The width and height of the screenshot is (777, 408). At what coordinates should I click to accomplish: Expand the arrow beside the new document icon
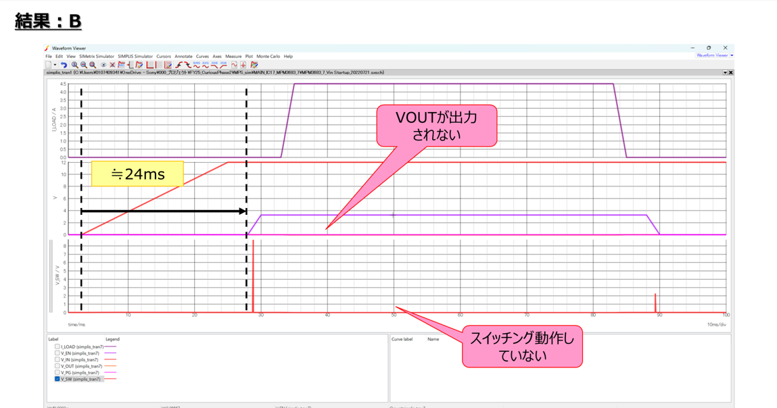coord(55,66)
